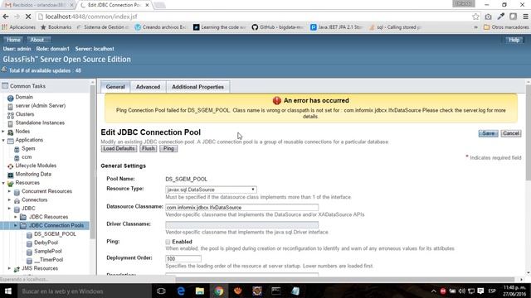This screenshot has width=531, height=298.
Task: Click main panel vertical scrollbar
Action: click(x=528, y=132)
